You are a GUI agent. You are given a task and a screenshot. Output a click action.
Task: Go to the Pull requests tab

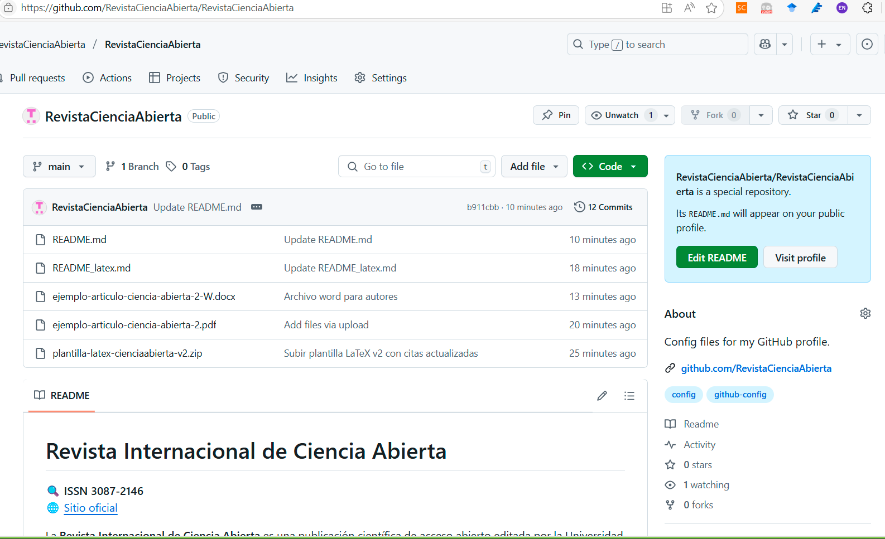point(34,78)
